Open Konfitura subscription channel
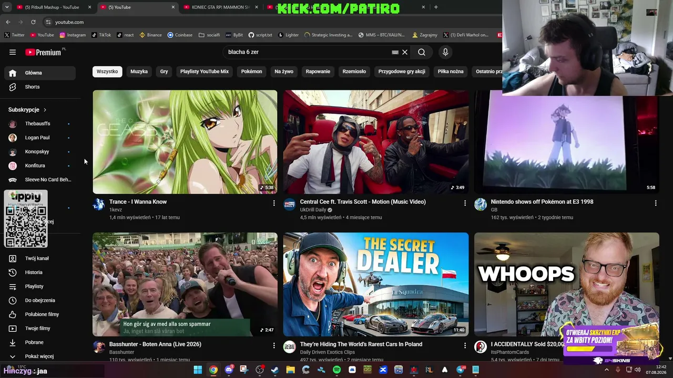Screen dimensions: 673x378 pos(40,166)
